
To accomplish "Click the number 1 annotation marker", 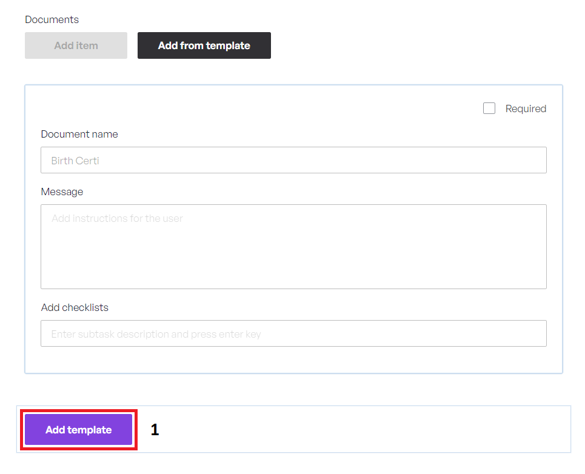I will tap(155, 430).
